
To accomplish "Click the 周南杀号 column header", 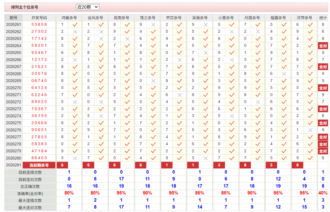I will pyautogui.click(x=121, y=18).
